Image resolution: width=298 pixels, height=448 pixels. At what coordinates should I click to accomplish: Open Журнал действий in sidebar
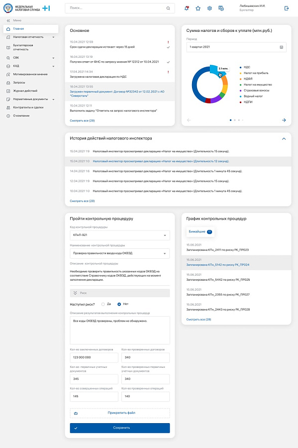click(x=25, y=91)
